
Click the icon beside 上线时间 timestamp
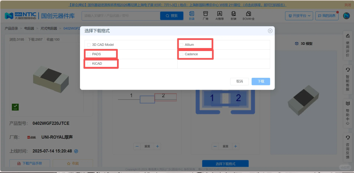point(76,151)
